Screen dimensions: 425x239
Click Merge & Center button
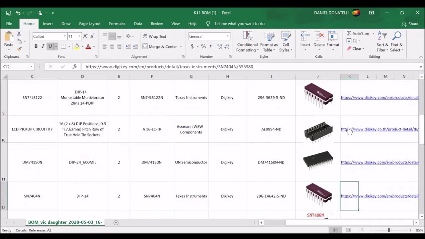click(160, 46)
